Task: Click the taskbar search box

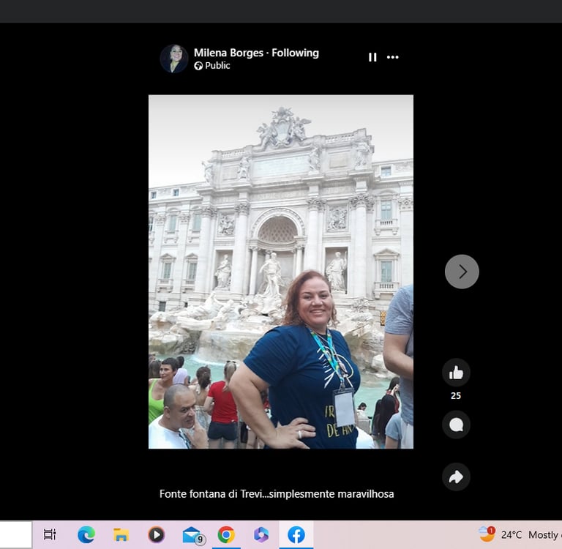Action: [x=16, y=534]
